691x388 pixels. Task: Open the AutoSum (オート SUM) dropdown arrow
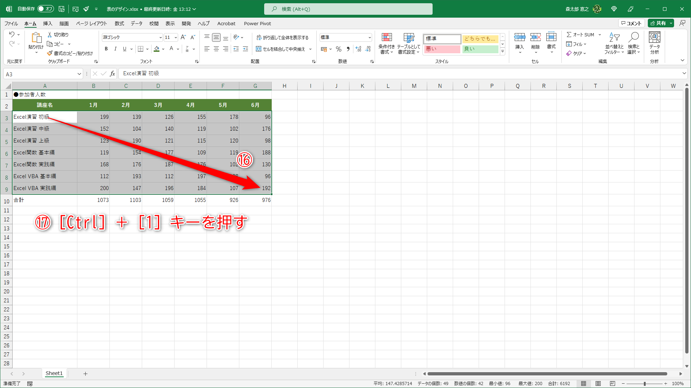point(600,35)
